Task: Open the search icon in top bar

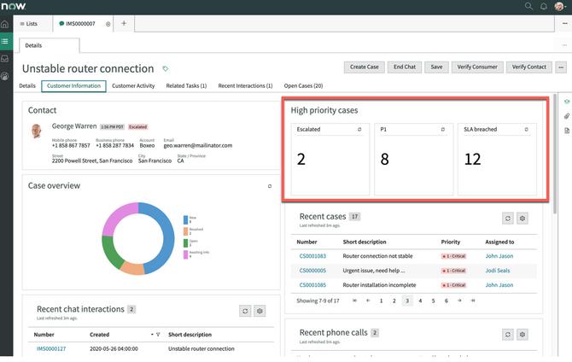Action: point(528,6)
